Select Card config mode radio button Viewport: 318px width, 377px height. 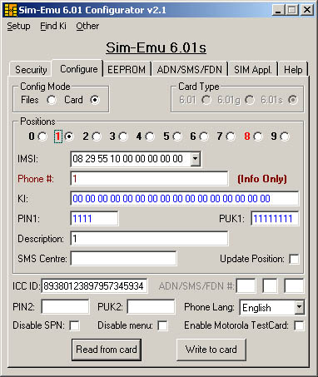(95, 100)
